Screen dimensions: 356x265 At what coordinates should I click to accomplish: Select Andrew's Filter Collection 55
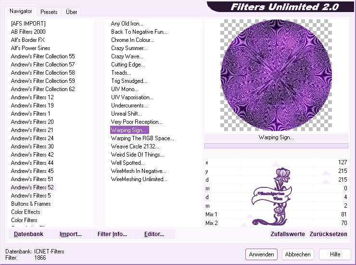pyautogui.click(x=43, y=56)
